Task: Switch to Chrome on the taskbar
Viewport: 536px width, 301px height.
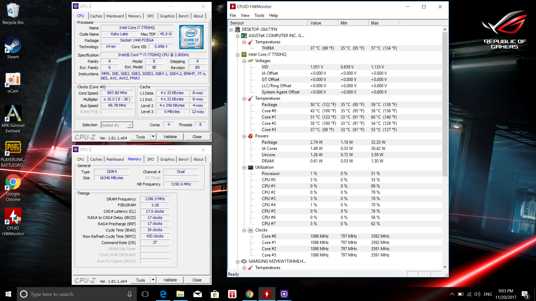Action: pos(250,294)
